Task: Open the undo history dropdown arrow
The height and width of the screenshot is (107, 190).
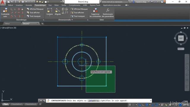Action: tap(29, 2)
